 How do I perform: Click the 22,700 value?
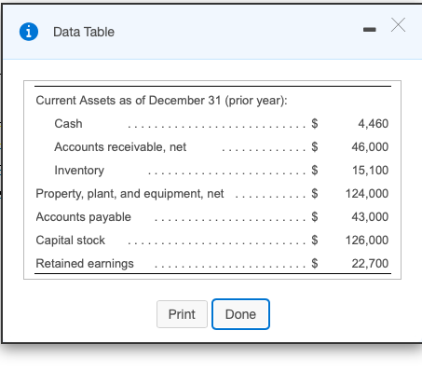[x=370, y=264]
